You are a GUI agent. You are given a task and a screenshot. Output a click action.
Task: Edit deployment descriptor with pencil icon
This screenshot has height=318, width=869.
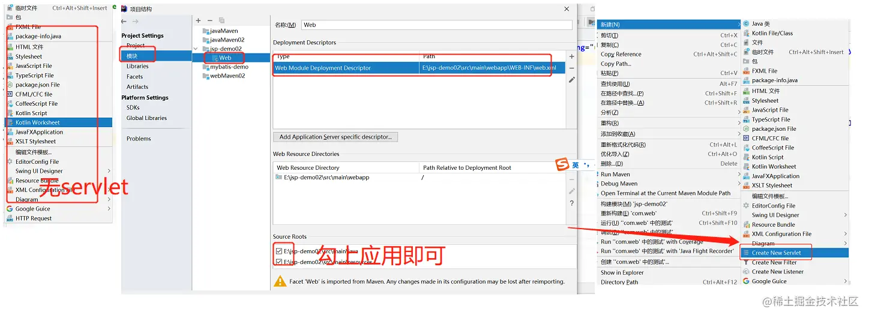[x=572, y=79]
